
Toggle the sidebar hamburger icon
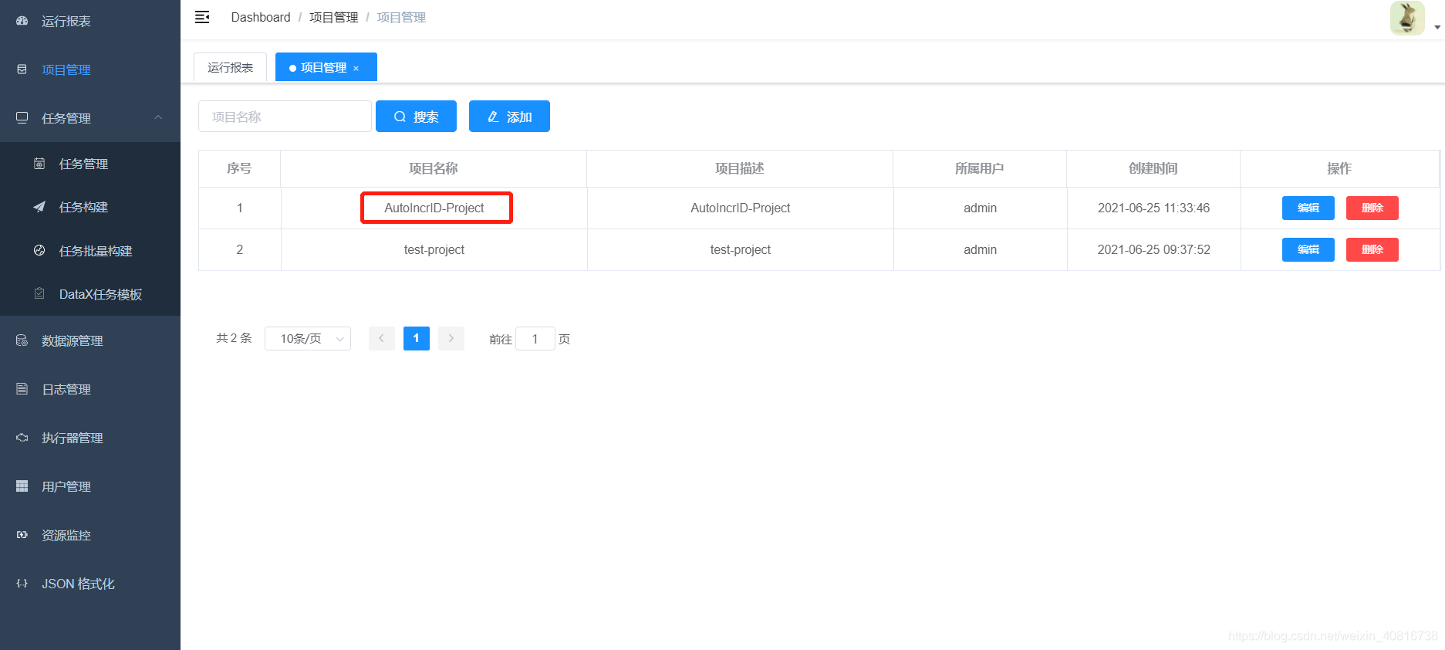click(202, 17)
